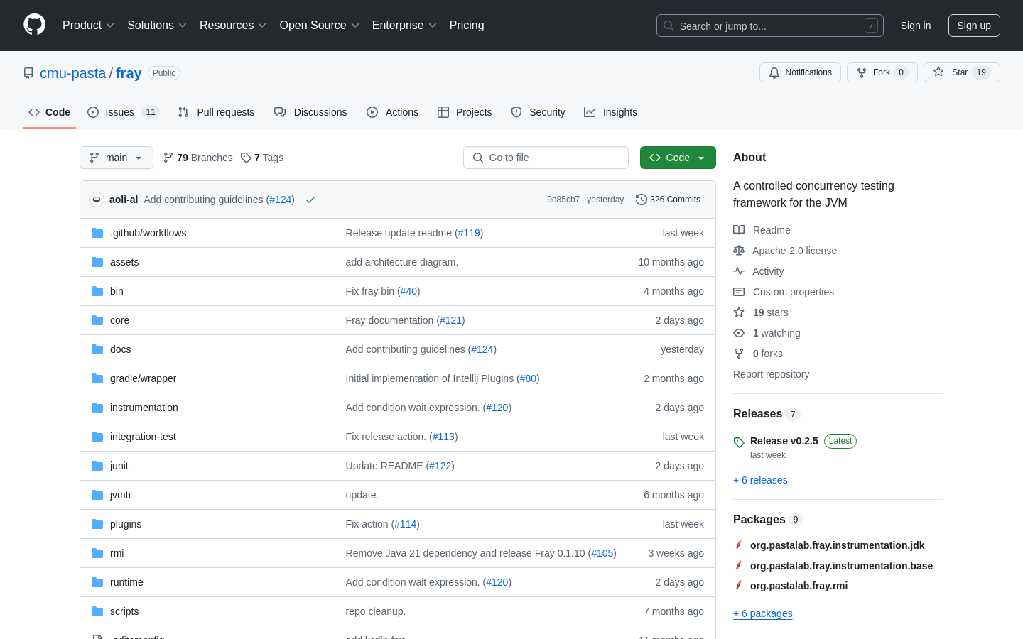Switch to the Insights tab
The height and width of the screenshot is (639, 1023).
coord(610,112)
